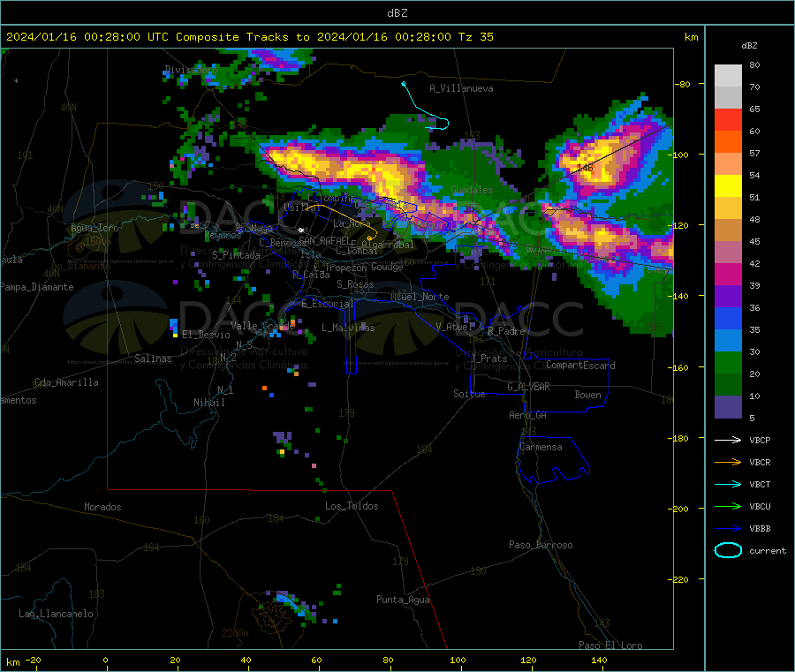Click the L_Malvinas location label
Image resolution: width=795 pixels, height=672 pixels.
[x=348, y=328]
